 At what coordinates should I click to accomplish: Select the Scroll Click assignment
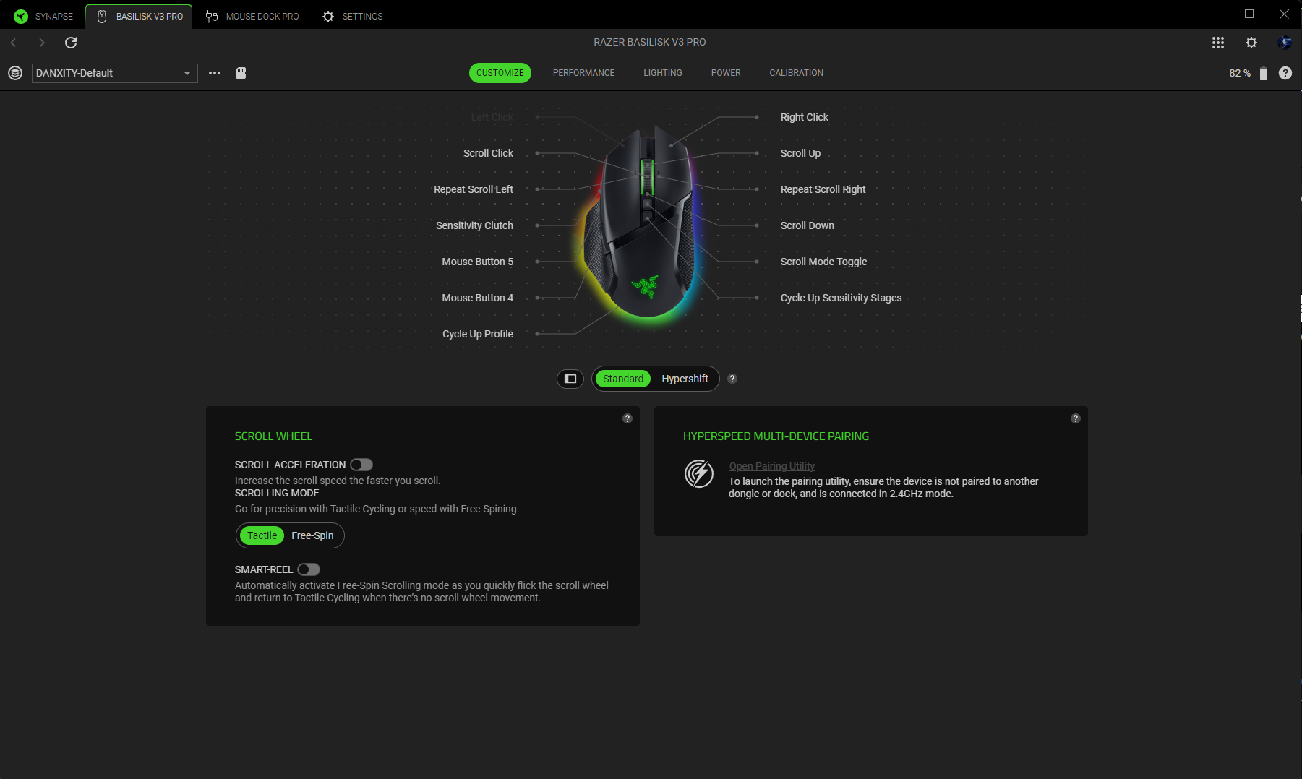488,153
